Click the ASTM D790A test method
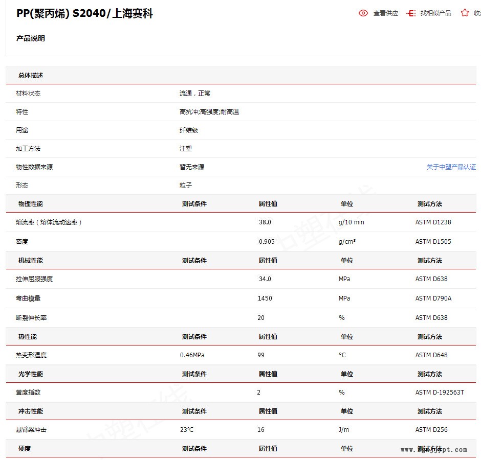 433,298
